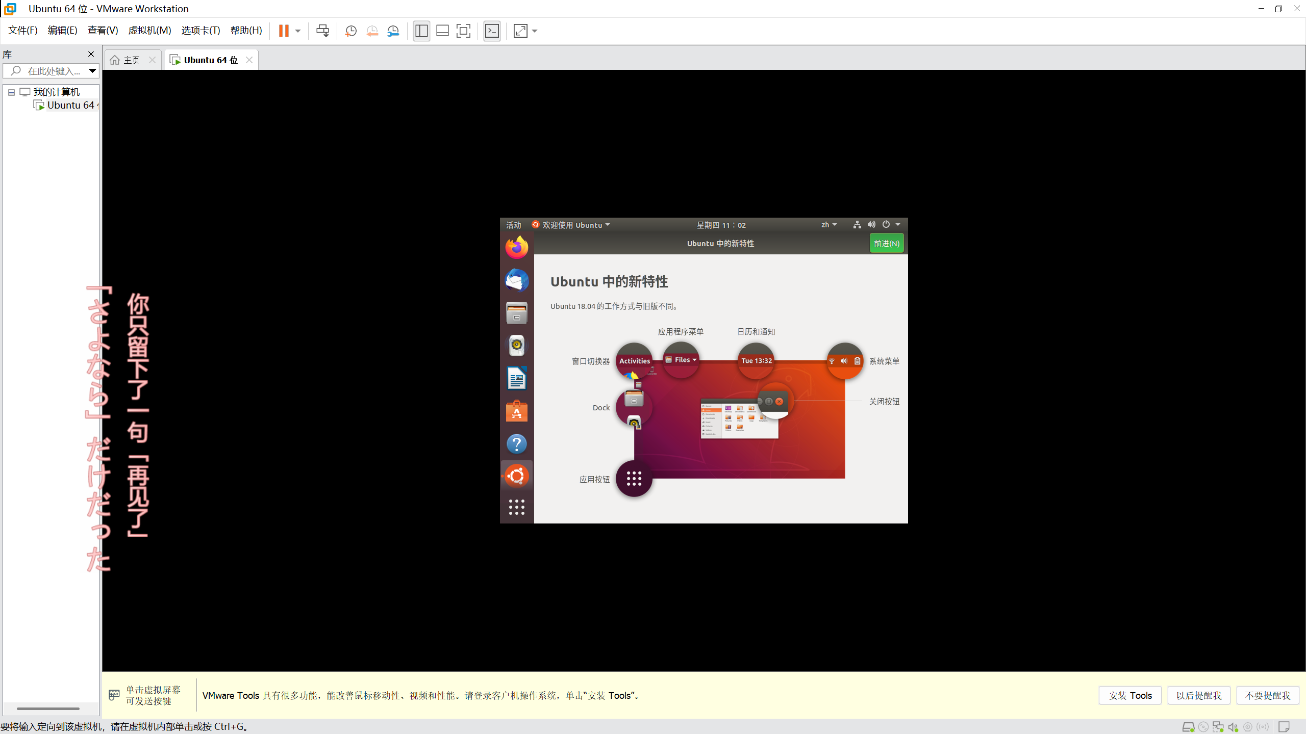
Task: Open Ubuntu Software store icon in dock
Action: pyautogui.click(x=516, y=411)
